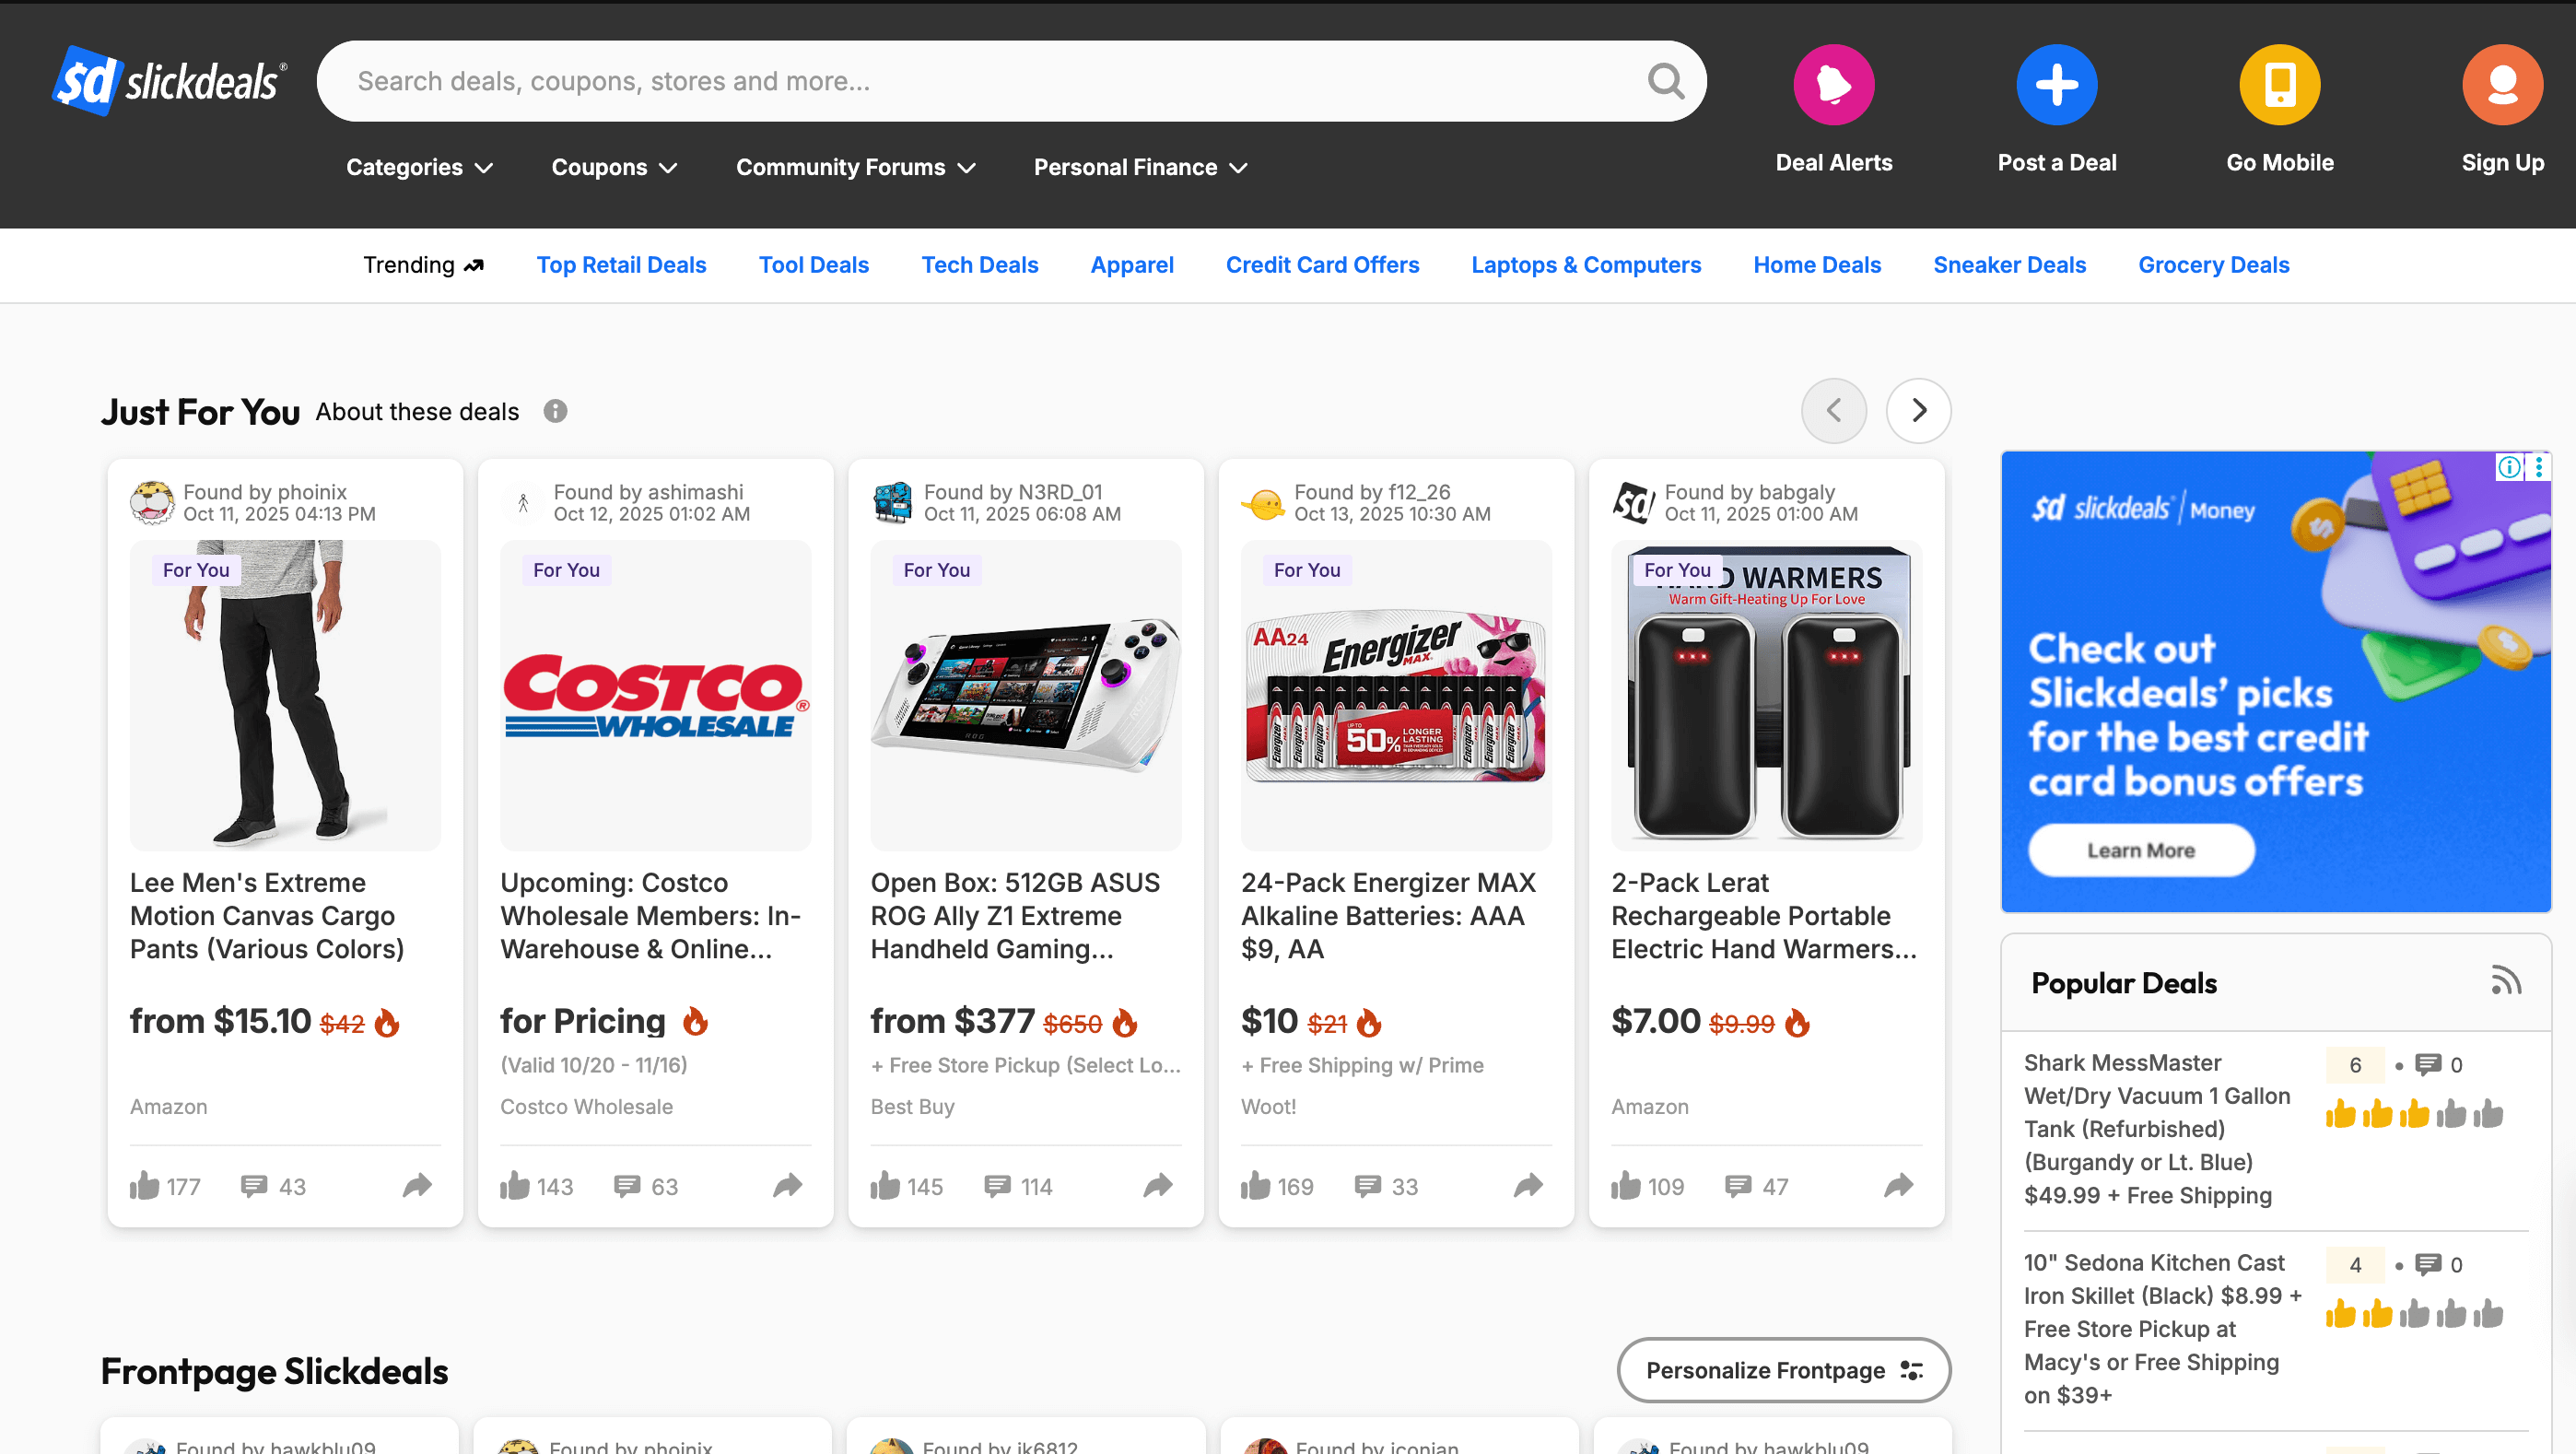Click the search magnifier icon
The height and width of the screenshot is (1454, 2576).
1664,80
